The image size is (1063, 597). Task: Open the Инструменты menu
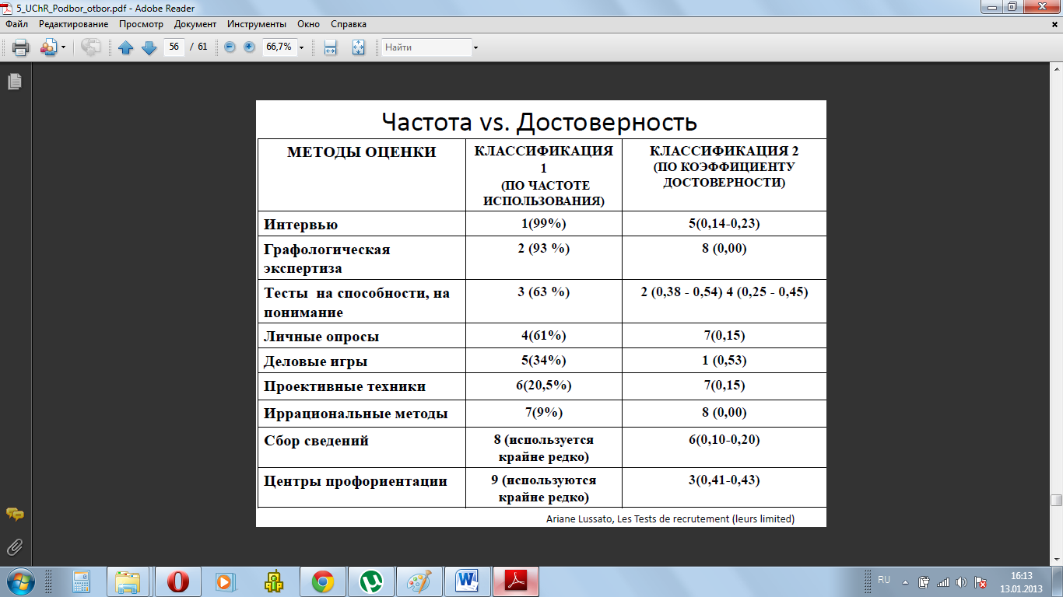257,24
